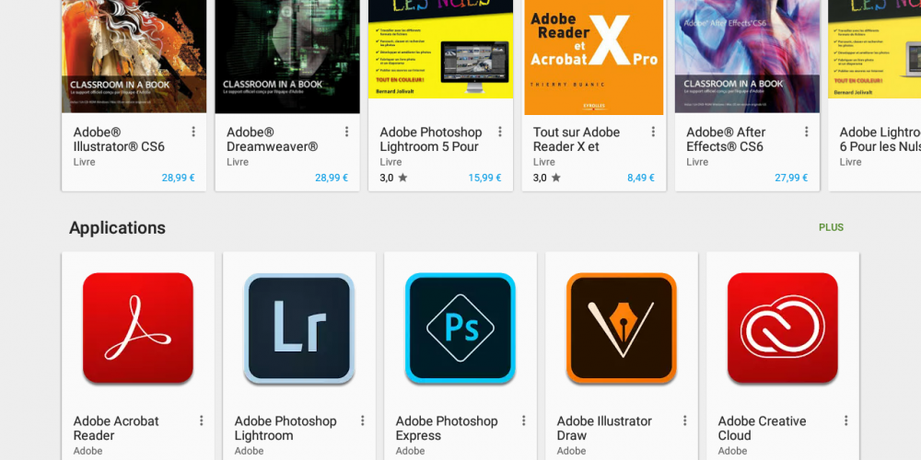Open the Adobe Reader et Acrobat X Pro cover
The height and width of the screenshot is (460, 921).
[594, 57]
